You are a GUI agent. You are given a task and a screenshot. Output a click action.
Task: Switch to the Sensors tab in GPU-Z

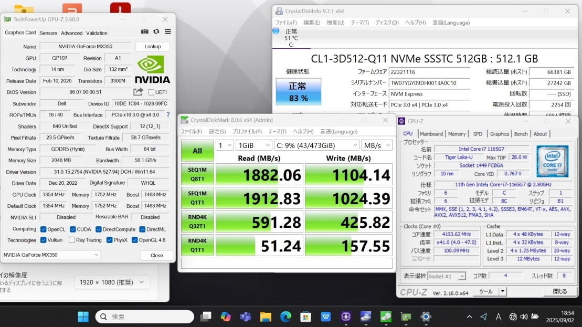[48, 33]
